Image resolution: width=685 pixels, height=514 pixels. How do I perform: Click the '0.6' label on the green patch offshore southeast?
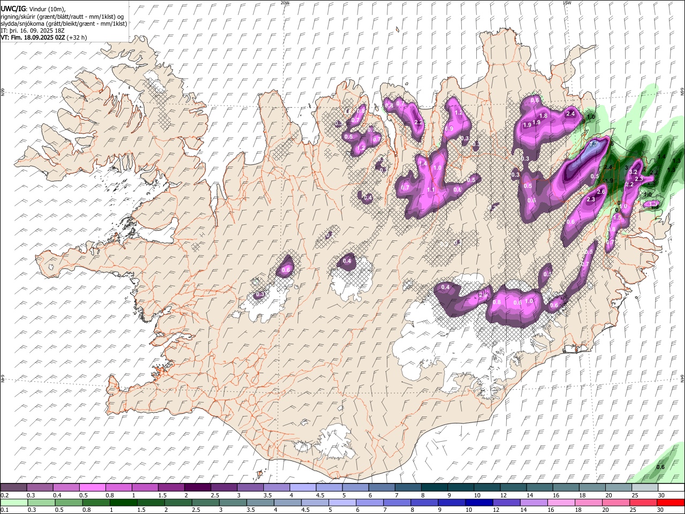[x=660, y=467]
